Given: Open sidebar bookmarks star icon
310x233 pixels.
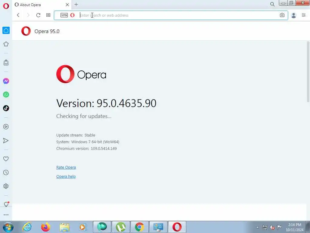Looking at the screenshot, I should (6, 44).
